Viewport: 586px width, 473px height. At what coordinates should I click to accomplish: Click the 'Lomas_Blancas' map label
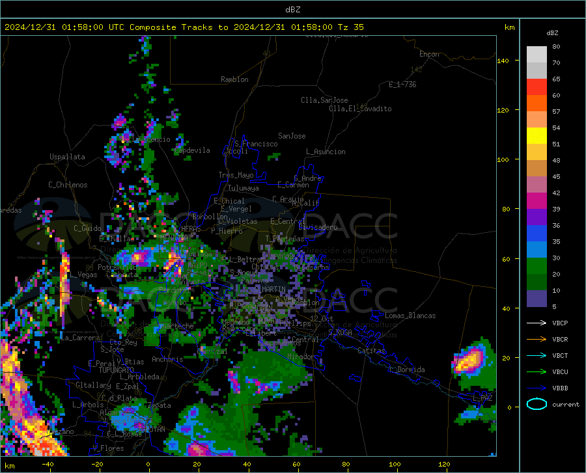point(410,316)
